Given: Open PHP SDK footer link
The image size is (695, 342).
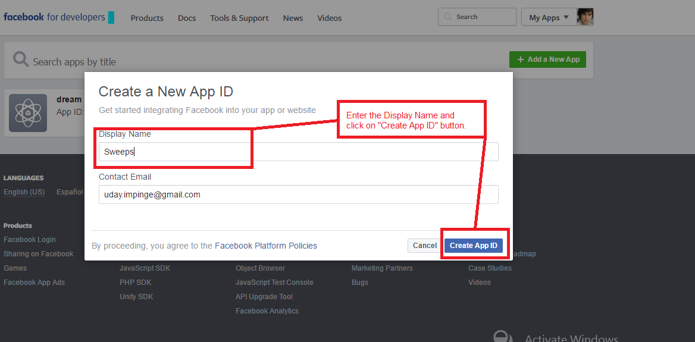Looking at the screenshot, I should point(135,282).
